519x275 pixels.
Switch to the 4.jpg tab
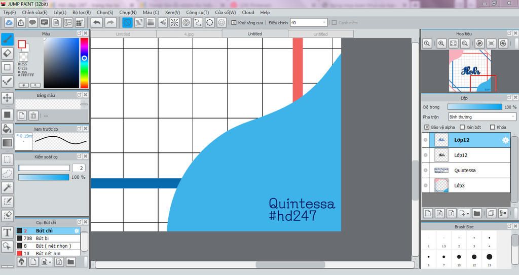pyautogui.click(x=189, y=34)
